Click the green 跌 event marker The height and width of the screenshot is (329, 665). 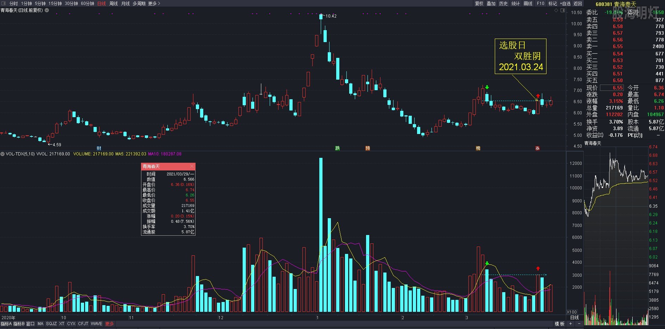338,148
